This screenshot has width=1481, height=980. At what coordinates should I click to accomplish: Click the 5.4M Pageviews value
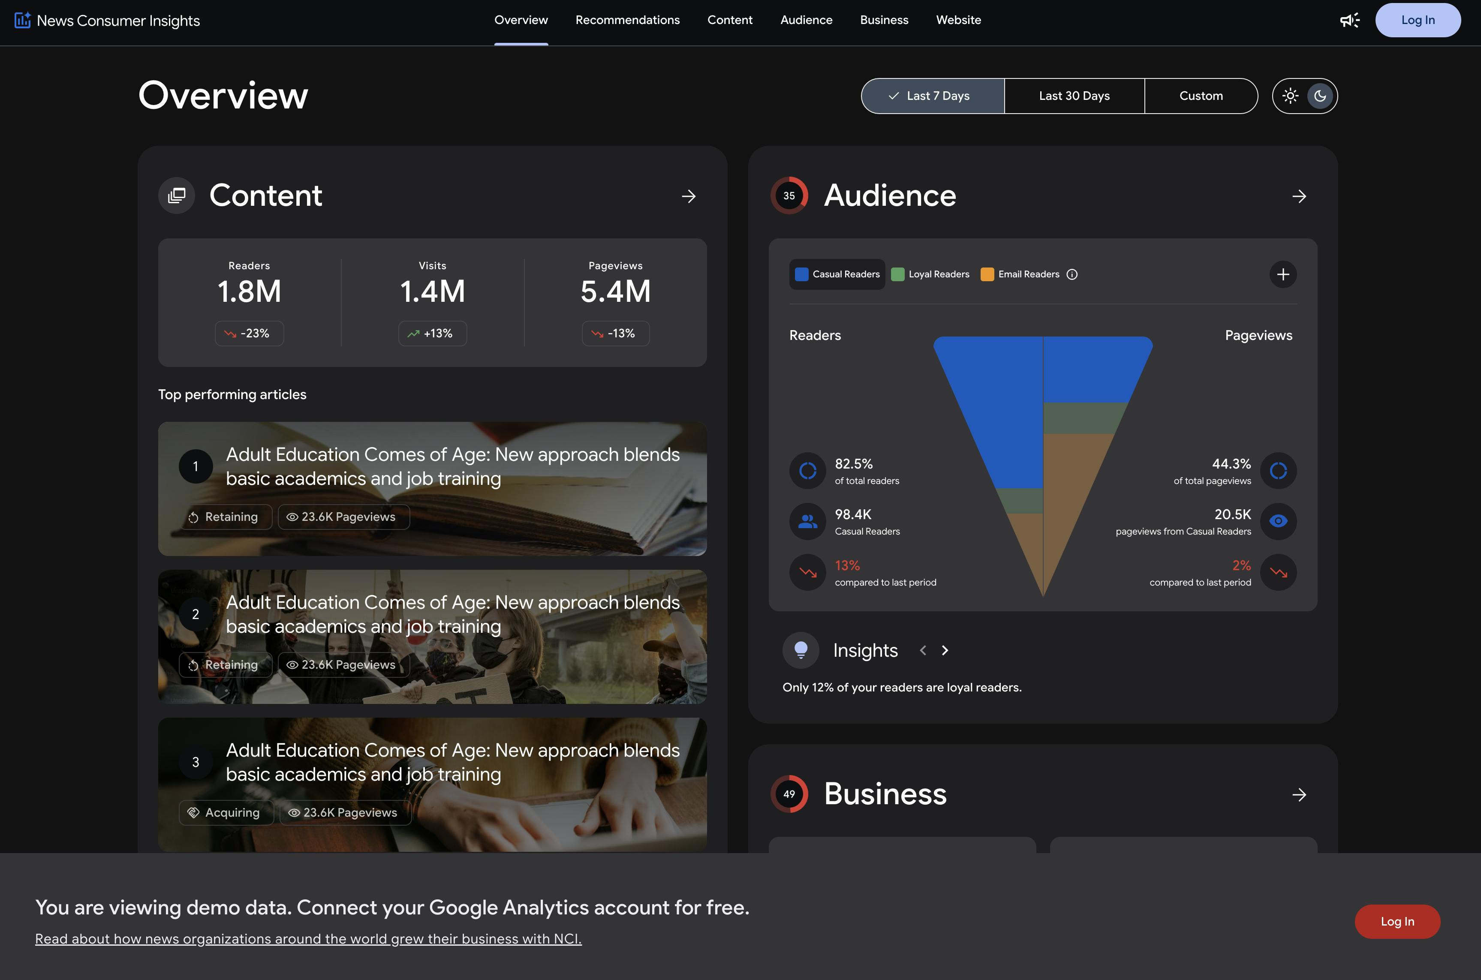[x=615, y=292]
